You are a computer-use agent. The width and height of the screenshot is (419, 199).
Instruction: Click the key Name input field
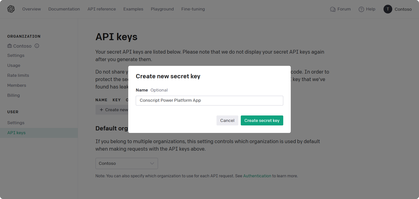[209, 100]
